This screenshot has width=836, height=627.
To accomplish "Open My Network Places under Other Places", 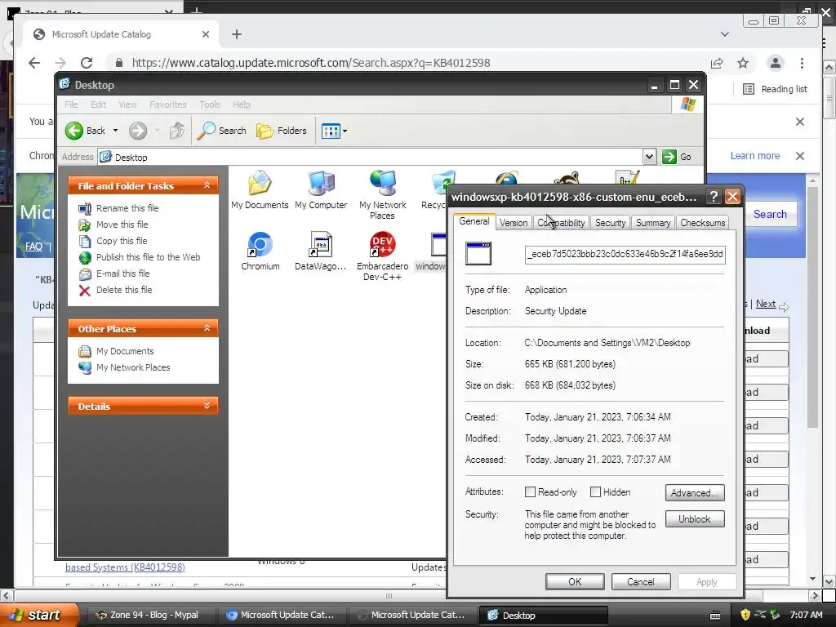I will (133, 367).
